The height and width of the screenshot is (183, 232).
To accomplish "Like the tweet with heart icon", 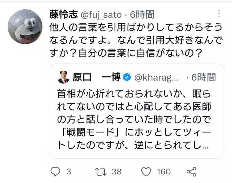I will [x=146, y=171].
